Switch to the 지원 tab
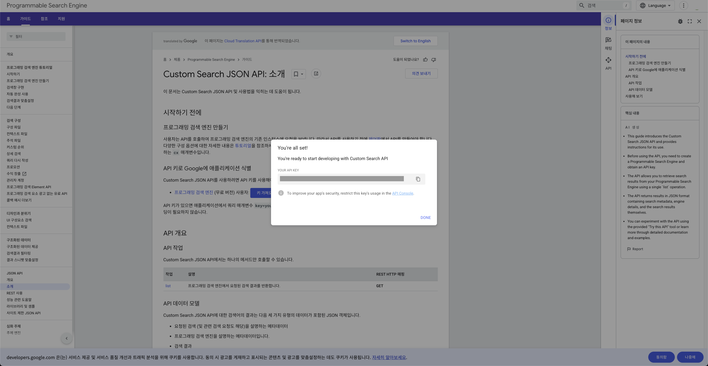 click(x=61, y=19)
